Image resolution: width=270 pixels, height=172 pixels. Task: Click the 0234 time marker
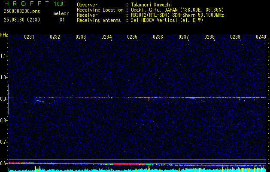tap(106, 37)
